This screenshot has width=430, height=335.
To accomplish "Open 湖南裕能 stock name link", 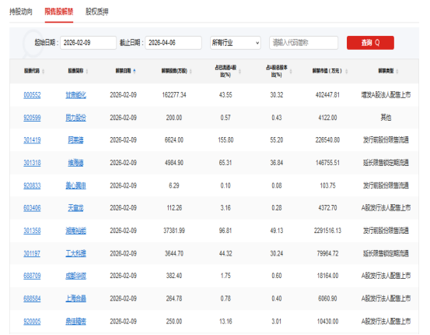I will pos(75,231).
